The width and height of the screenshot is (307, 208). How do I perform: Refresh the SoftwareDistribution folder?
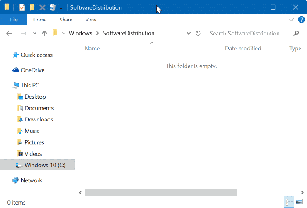[x=198, y=33]
